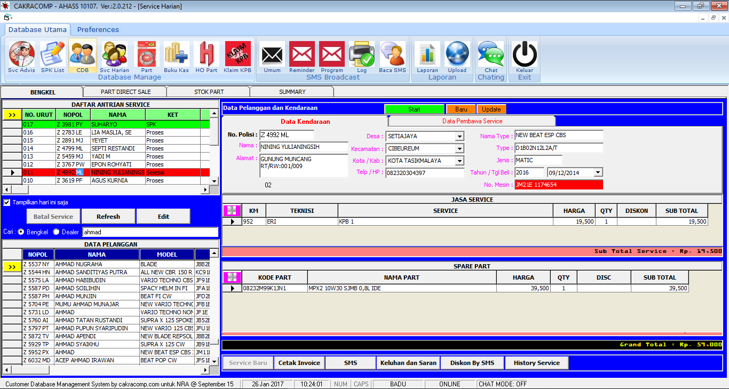
Task: Expand the Desa dropdown
Action: (459, 137)
